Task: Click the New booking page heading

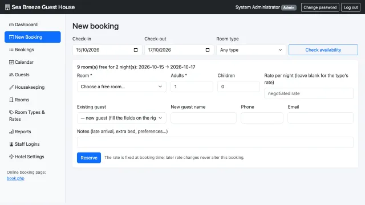Action: tap(95, 26)
